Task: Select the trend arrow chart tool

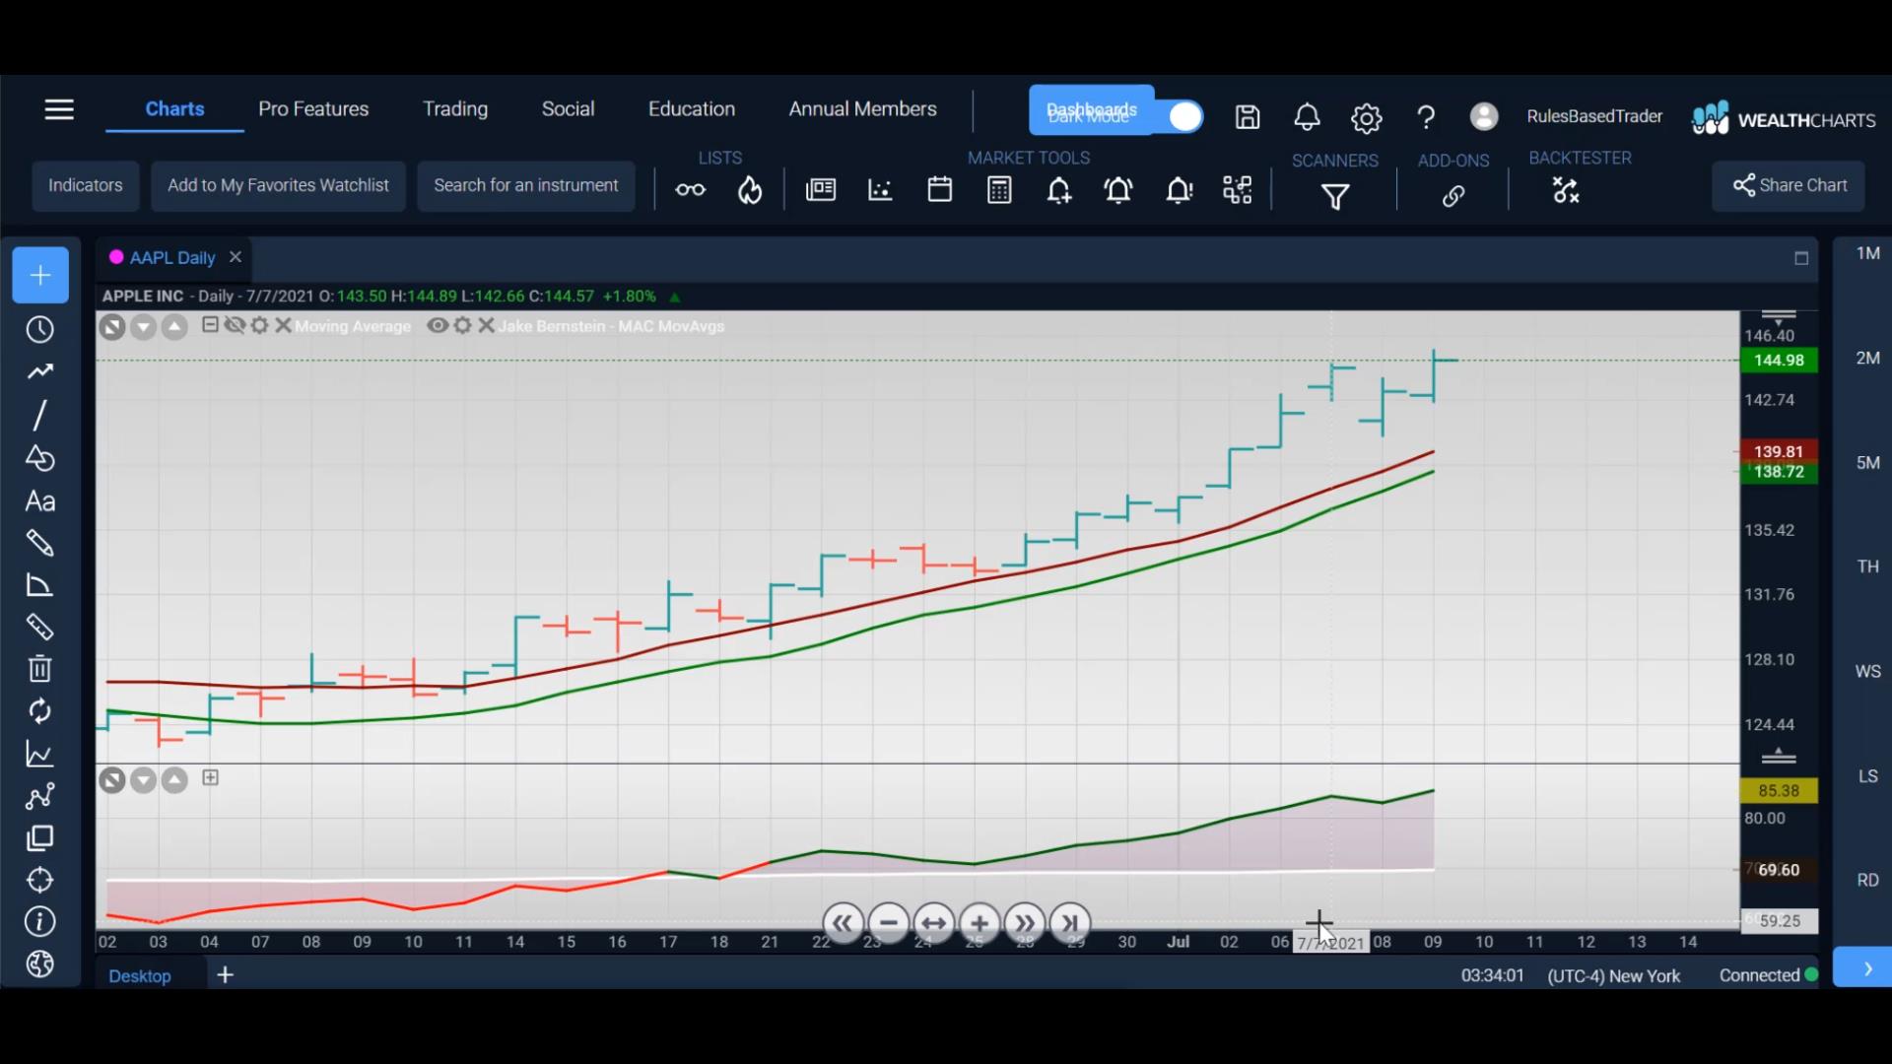Action: (39, 371)
